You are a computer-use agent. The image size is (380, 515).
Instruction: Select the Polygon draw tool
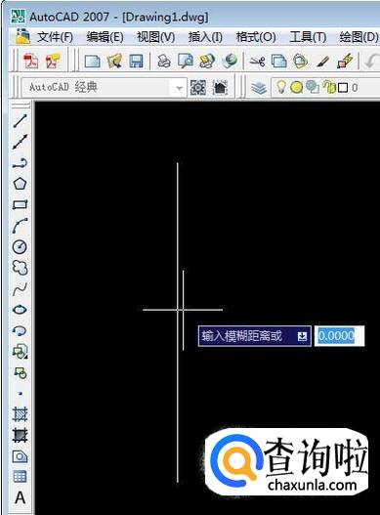click(21, 184)
